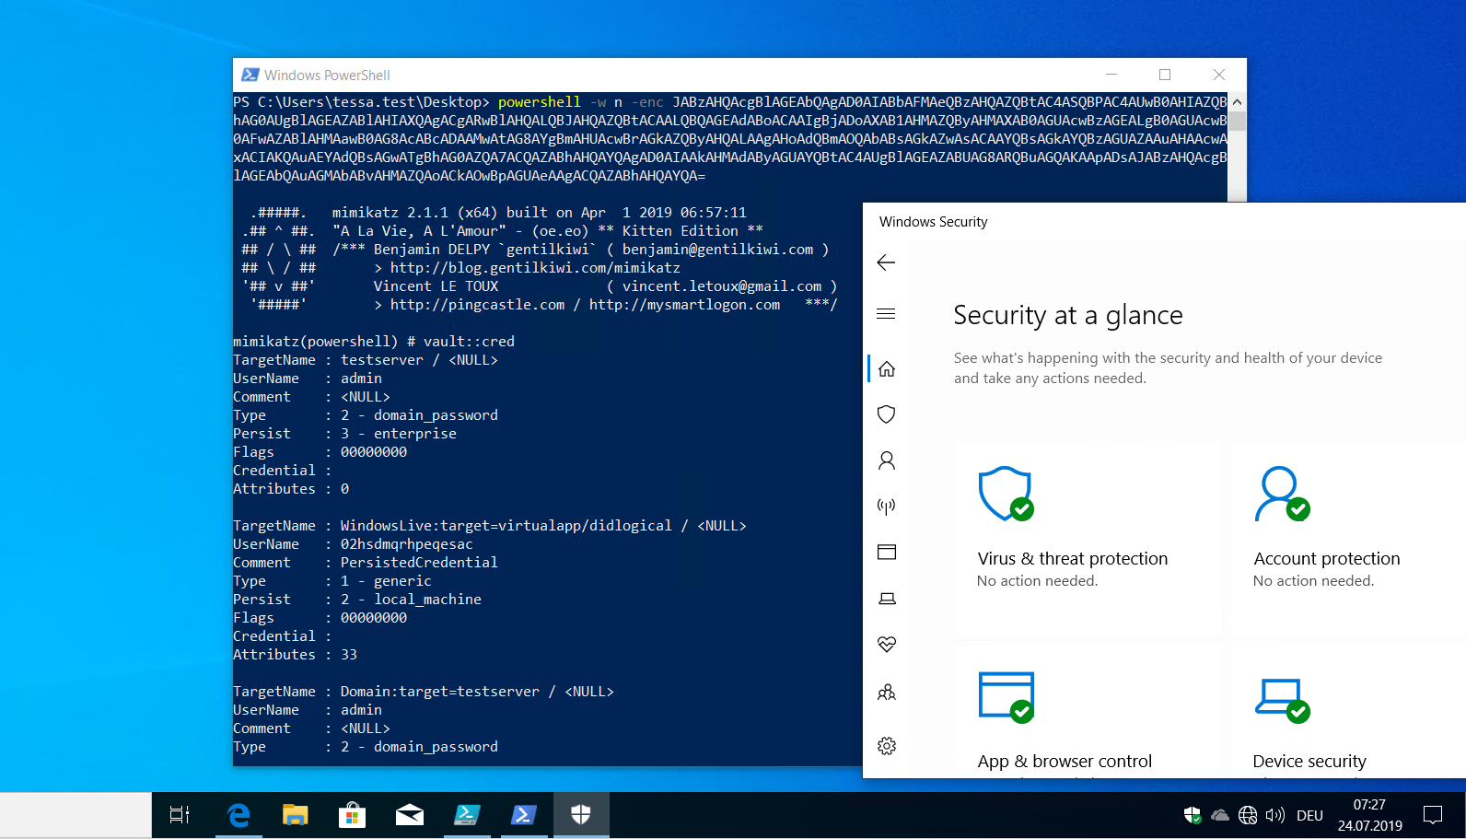Open Virus & threat protection heading
The image size is (1466, 839).
pos(1073,559)
